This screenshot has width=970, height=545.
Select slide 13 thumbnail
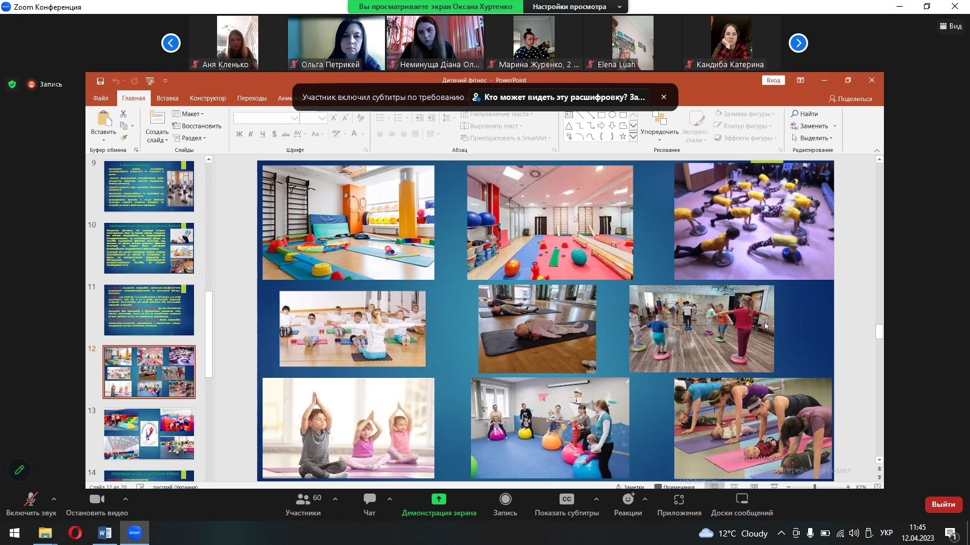click(x=149, y=434)
